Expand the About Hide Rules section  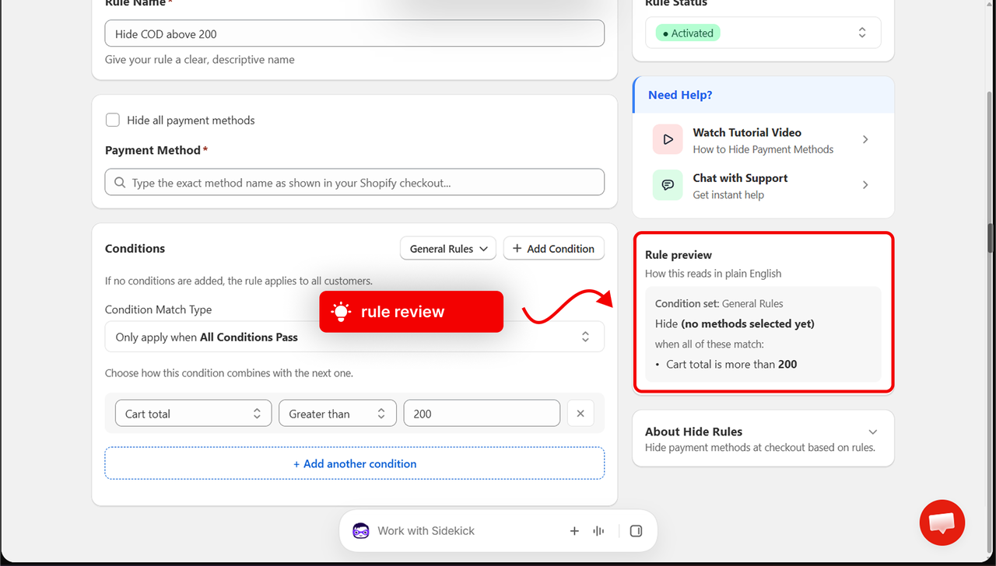(x=872, y=432)
